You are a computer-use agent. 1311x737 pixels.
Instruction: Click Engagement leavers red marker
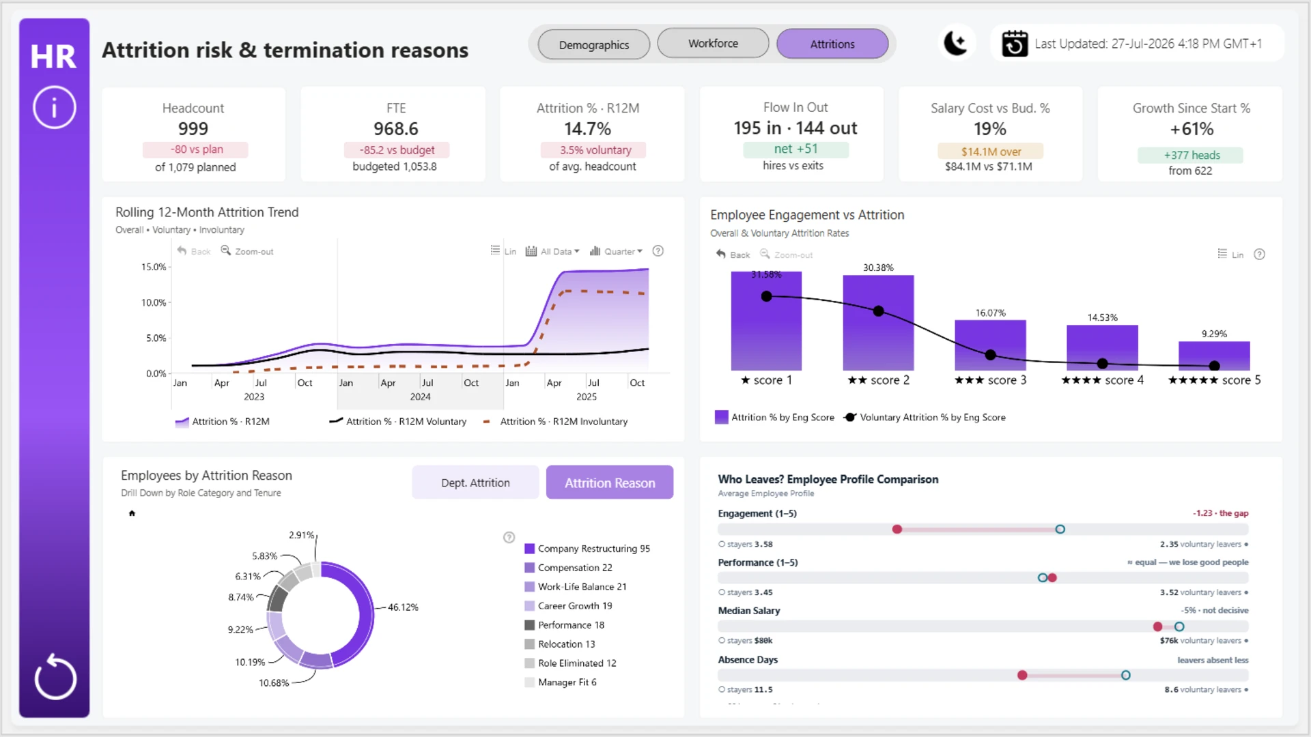(897, 530)
